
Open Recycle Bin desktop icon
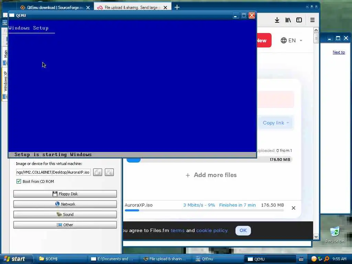335,234
